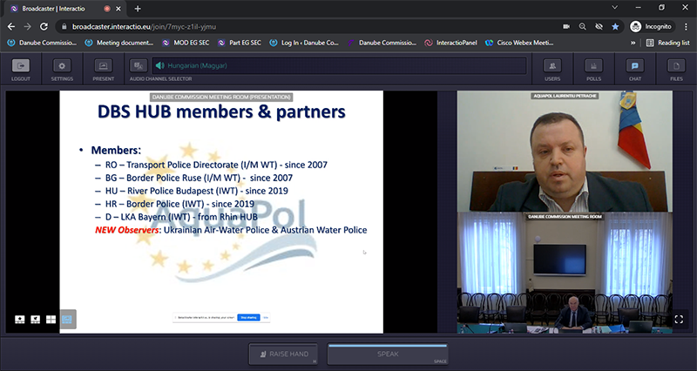The width and height of the screenshot is (697, 371).
Task: Open the Users panel
Action: [x=552, y=66]
